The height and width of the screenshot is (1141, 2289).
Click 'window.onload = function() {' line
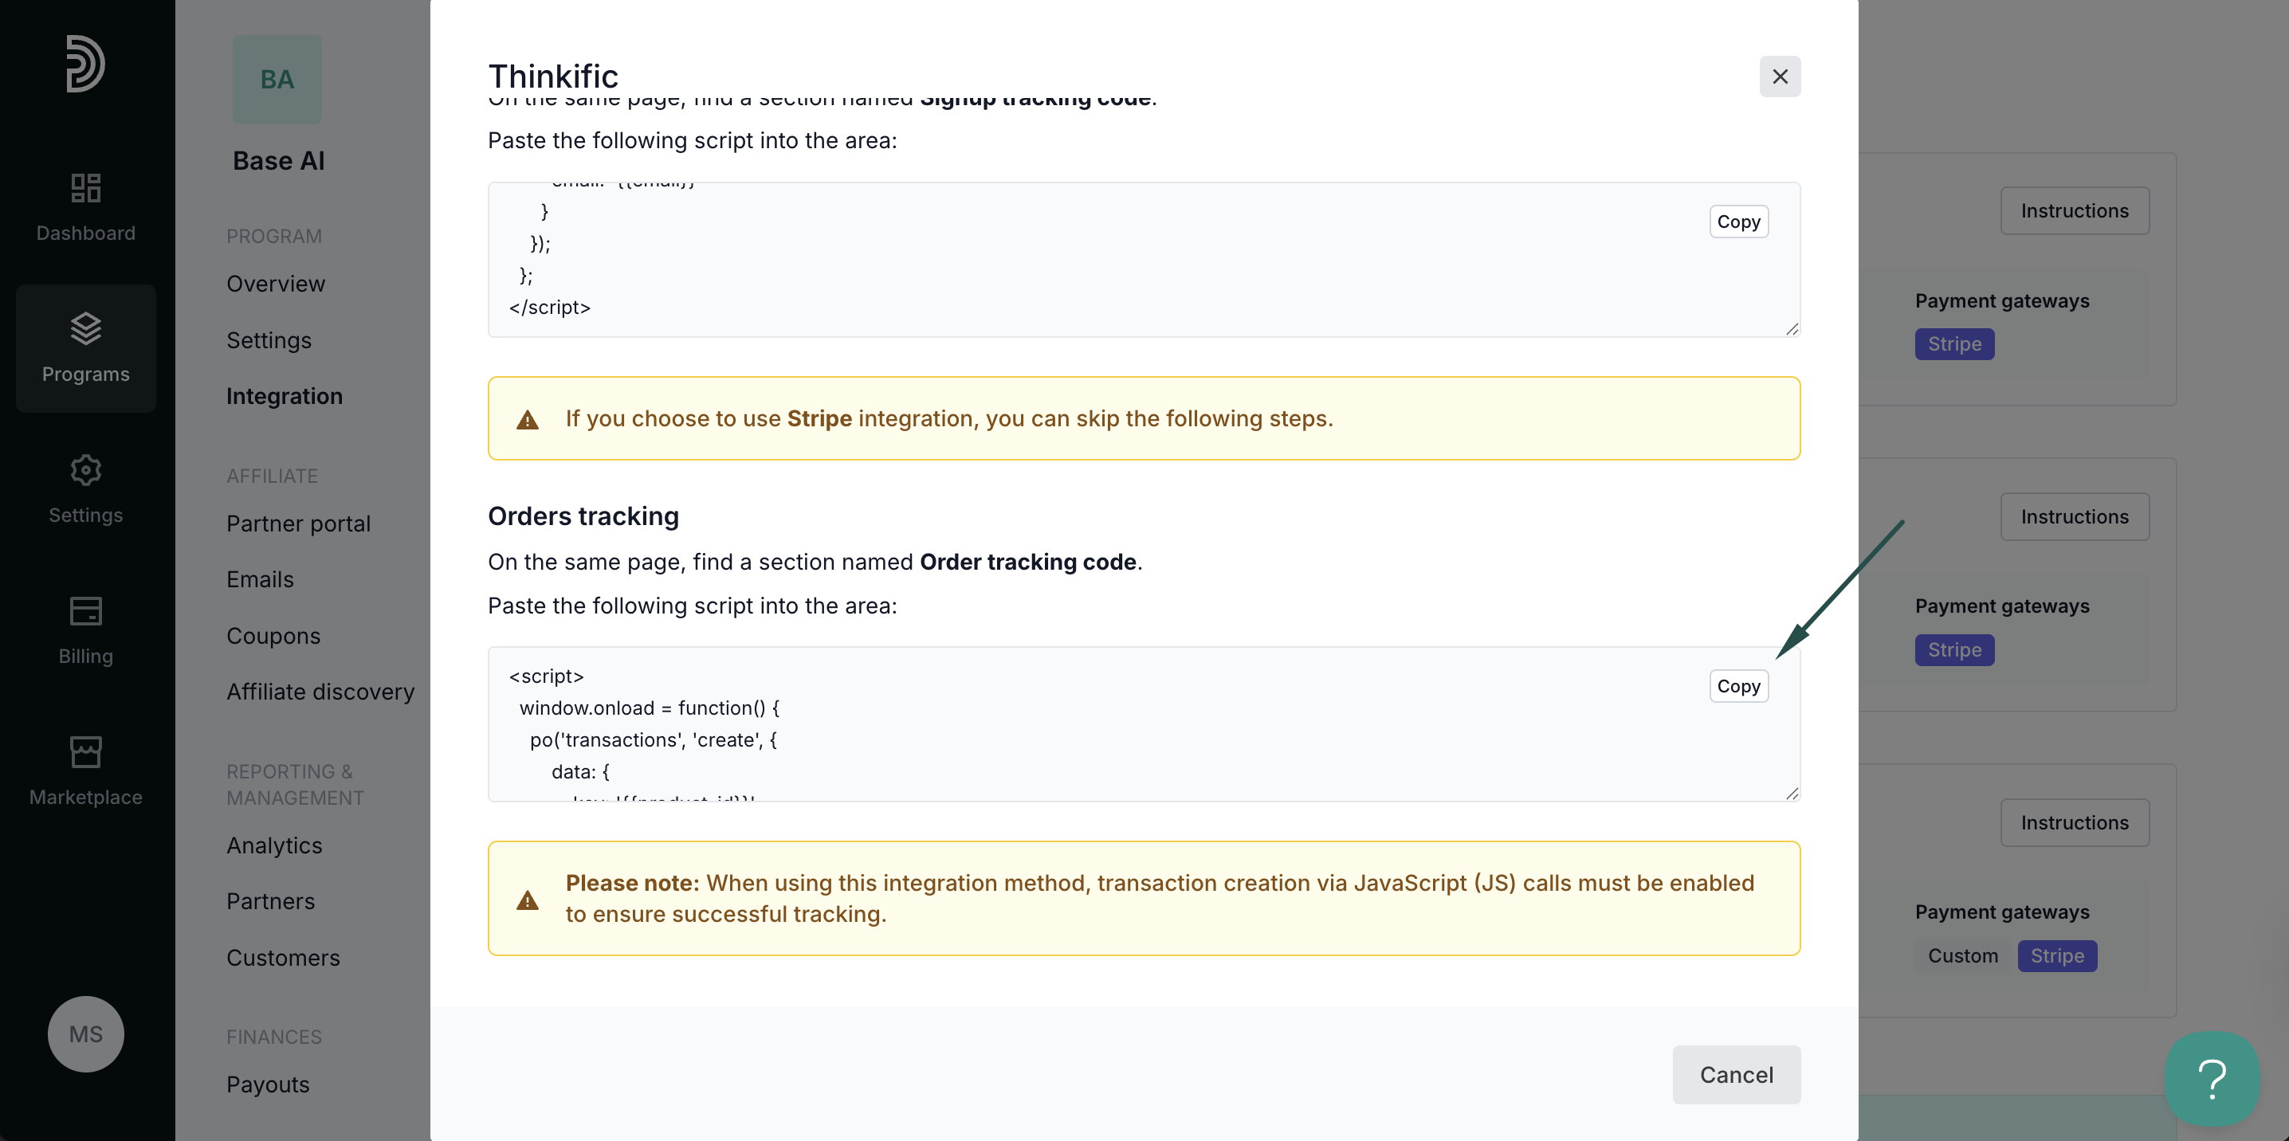click(650, 708)
